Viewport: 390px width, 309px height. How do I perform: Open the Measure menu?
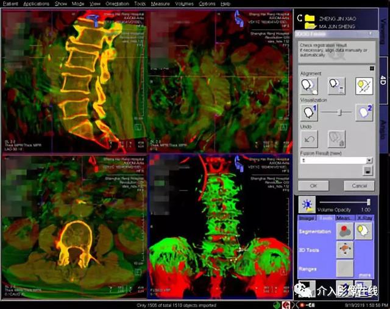pos(160,4)
